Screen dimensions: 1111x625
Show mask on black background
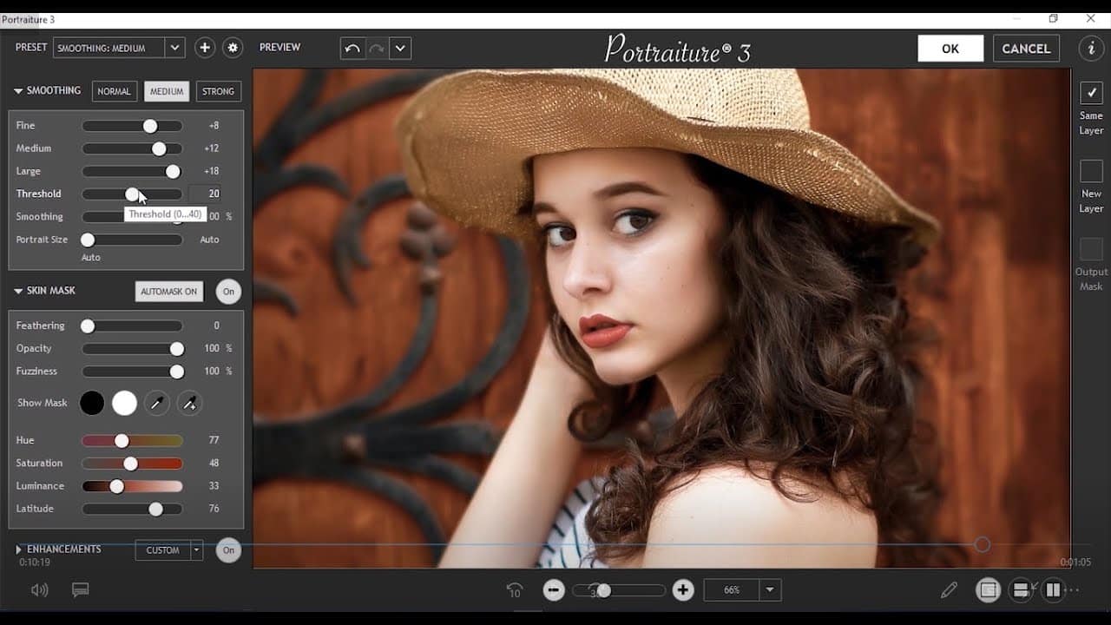92,403
